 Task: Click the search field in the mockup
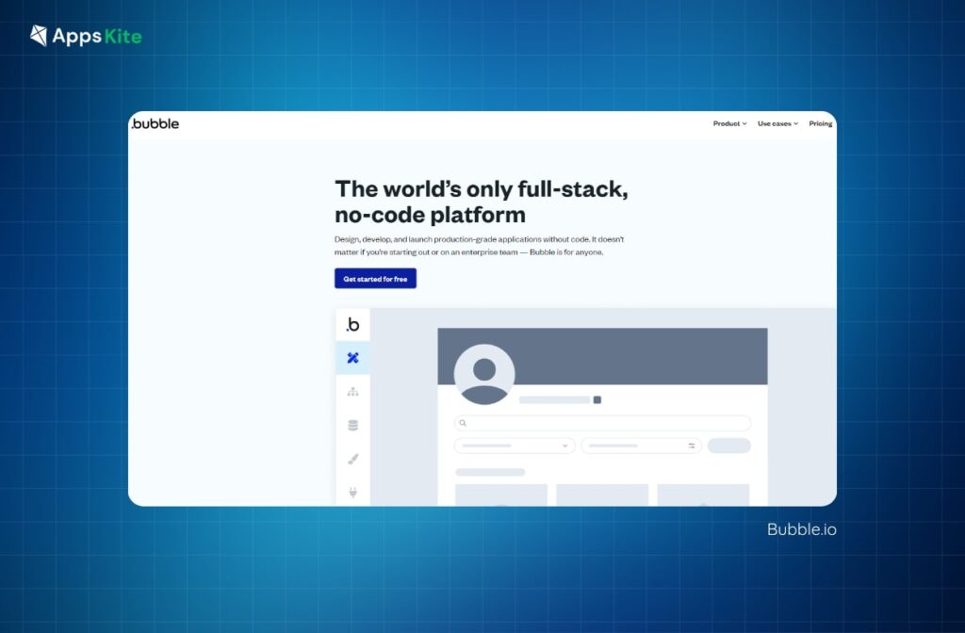point(602,423)
